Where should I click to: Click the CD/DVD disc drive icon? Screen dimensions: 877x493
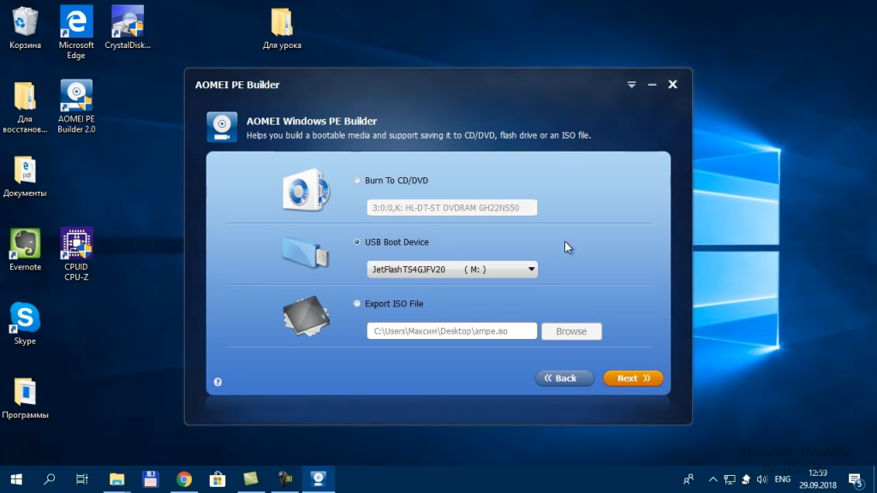306,190
